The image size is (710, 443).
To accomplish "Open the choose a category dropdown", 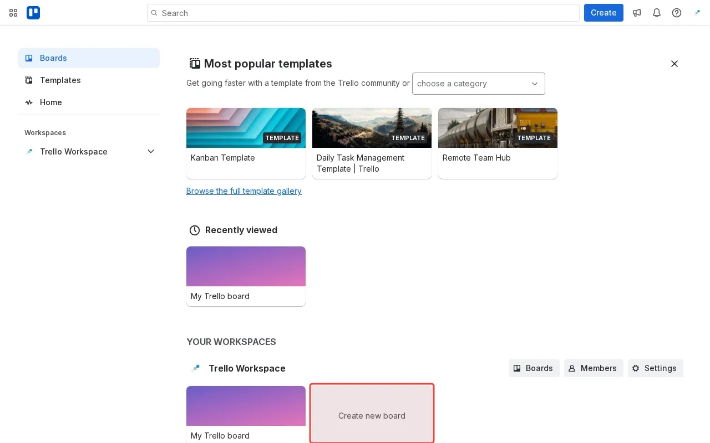I will pyautogui.click(x=478, y=84).
